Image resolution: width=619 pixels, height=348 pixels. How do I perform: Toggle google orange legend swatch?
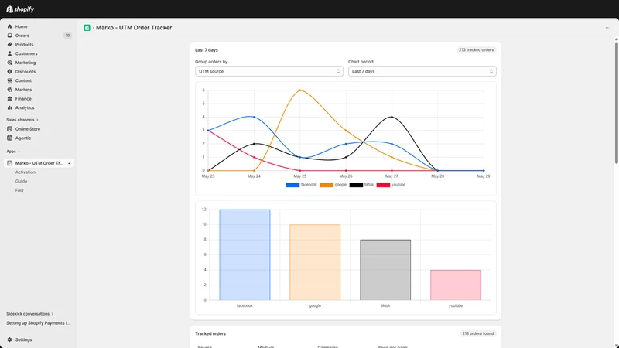[327, 185]
